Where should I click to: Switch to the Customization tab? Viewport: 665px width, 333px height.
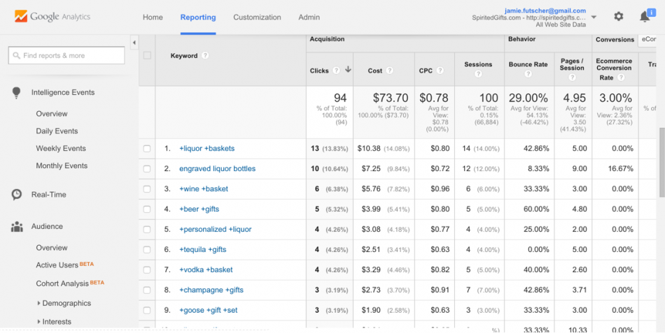257,17
